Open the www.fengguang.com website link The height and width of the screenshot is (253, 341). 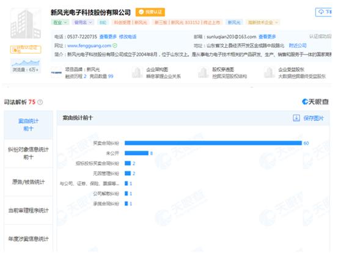click(89, 45)
